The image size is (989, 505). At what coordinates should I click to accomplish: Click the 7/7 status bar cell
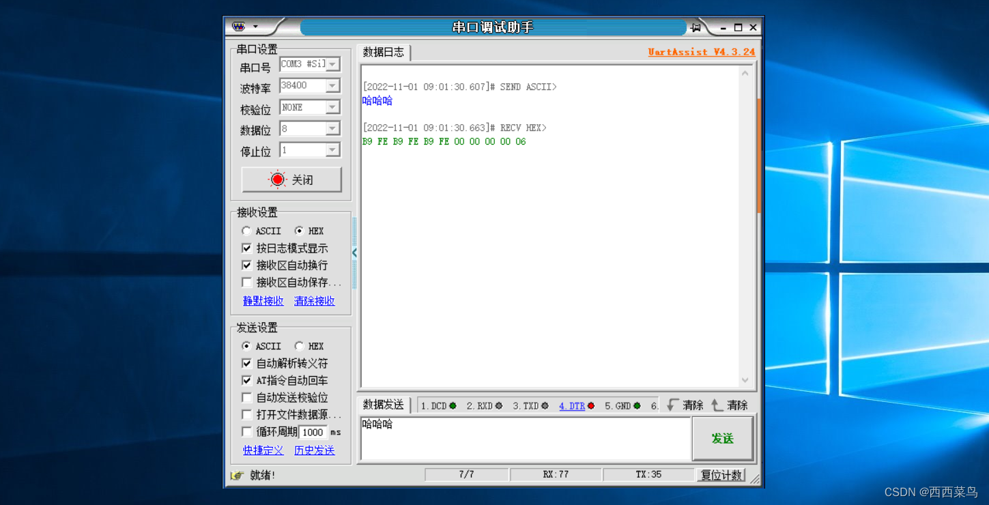467,475
